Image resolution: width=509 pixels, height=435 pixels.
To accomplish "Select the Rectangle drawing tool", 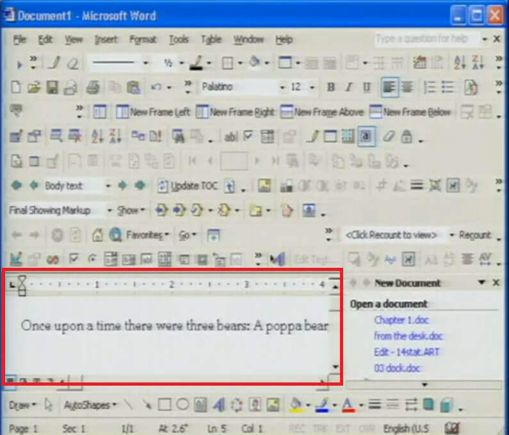I will coord(165,405).
